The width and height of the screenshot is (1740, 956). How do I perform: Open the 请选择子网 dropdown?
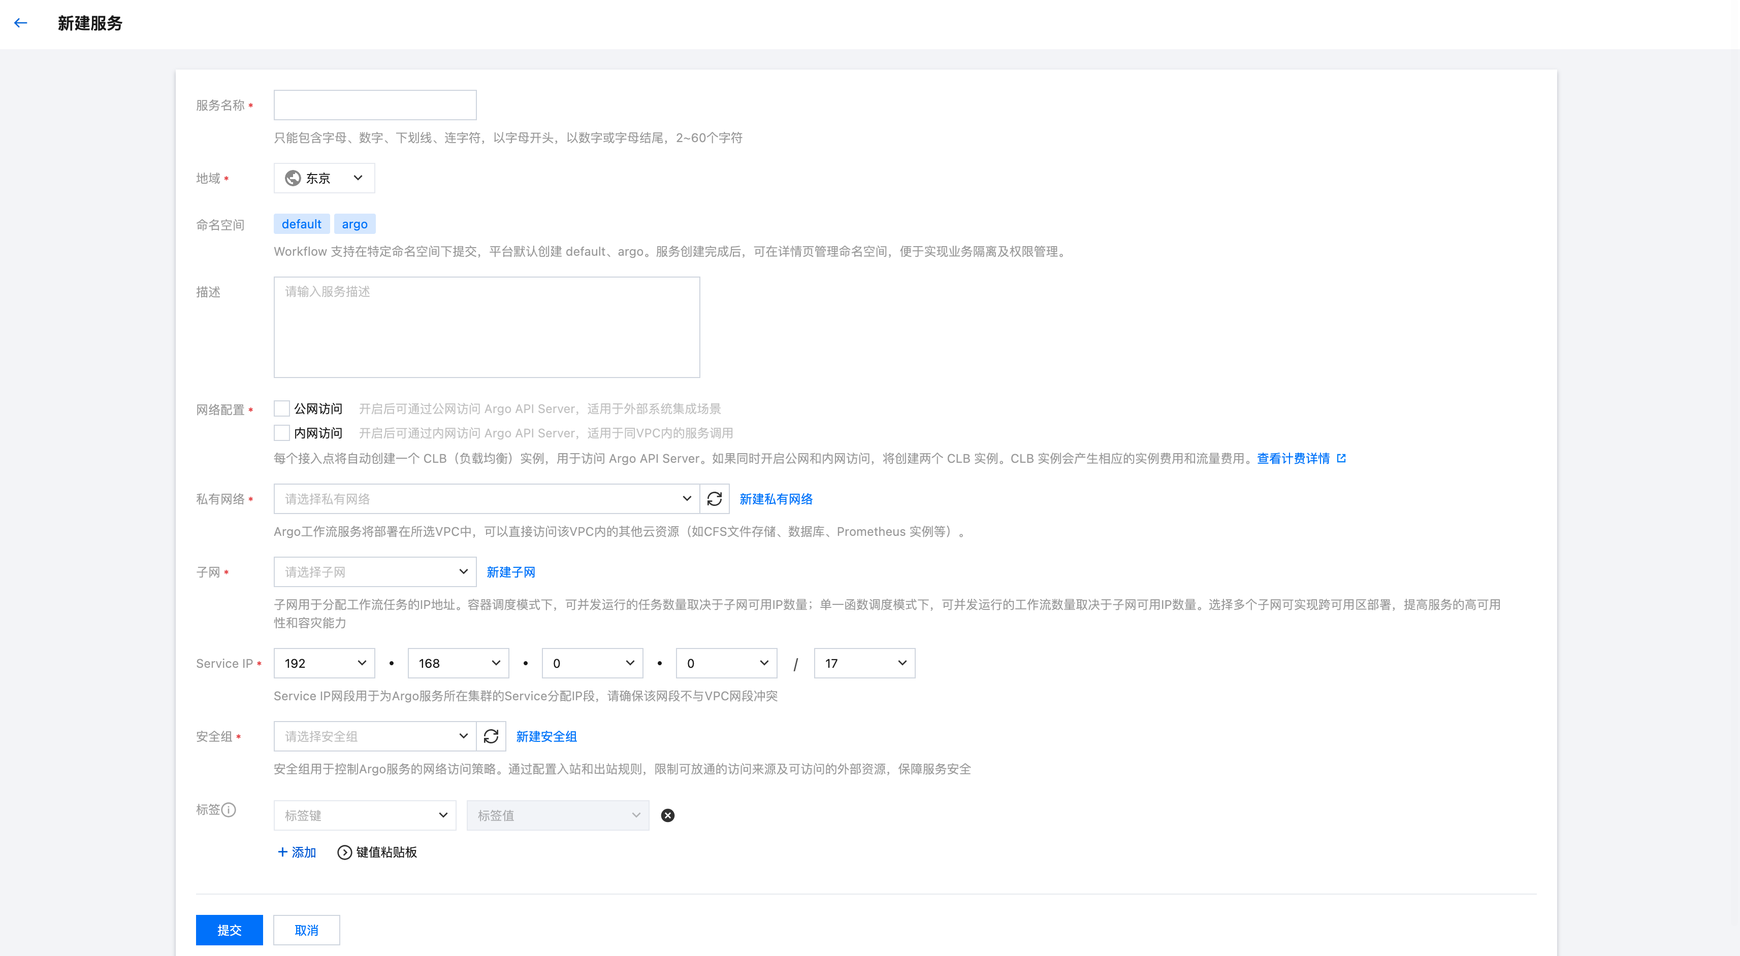(x=375, y=571)
